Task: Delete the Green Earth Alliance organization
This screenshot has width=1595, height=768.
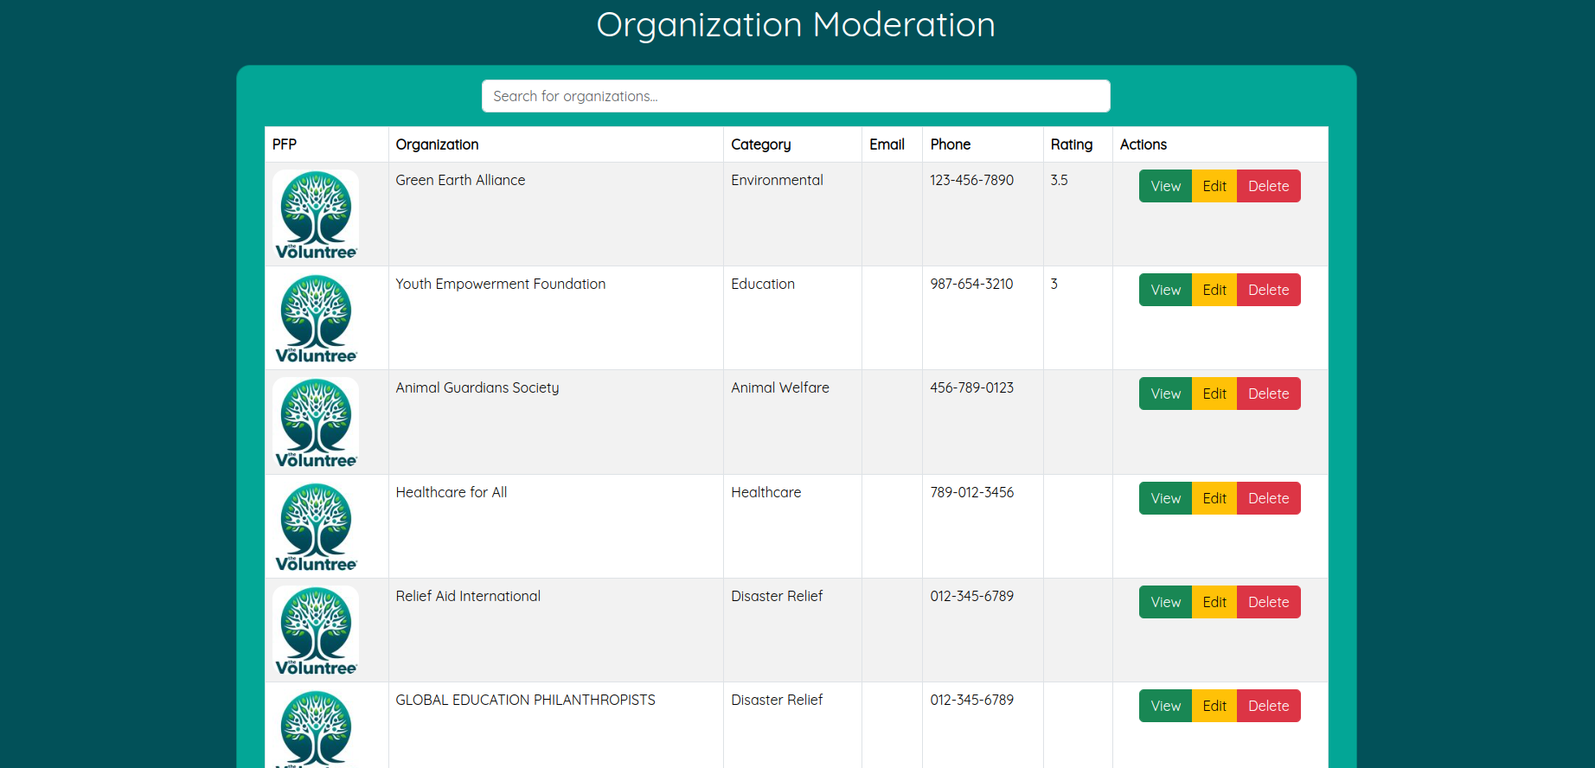Action: [x=1268, y=186]
